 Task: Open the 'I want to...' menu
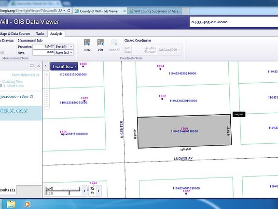coord(64,66)
